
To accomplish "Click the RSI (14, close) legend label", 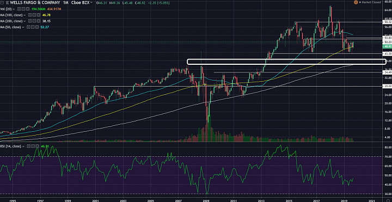I will click(11, 146).
